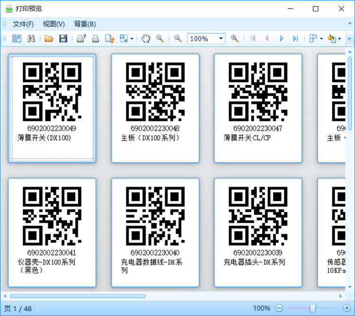Select the 6902002230048 label page thumbnail
Screen dimensions: 355x316
[155, 108]
